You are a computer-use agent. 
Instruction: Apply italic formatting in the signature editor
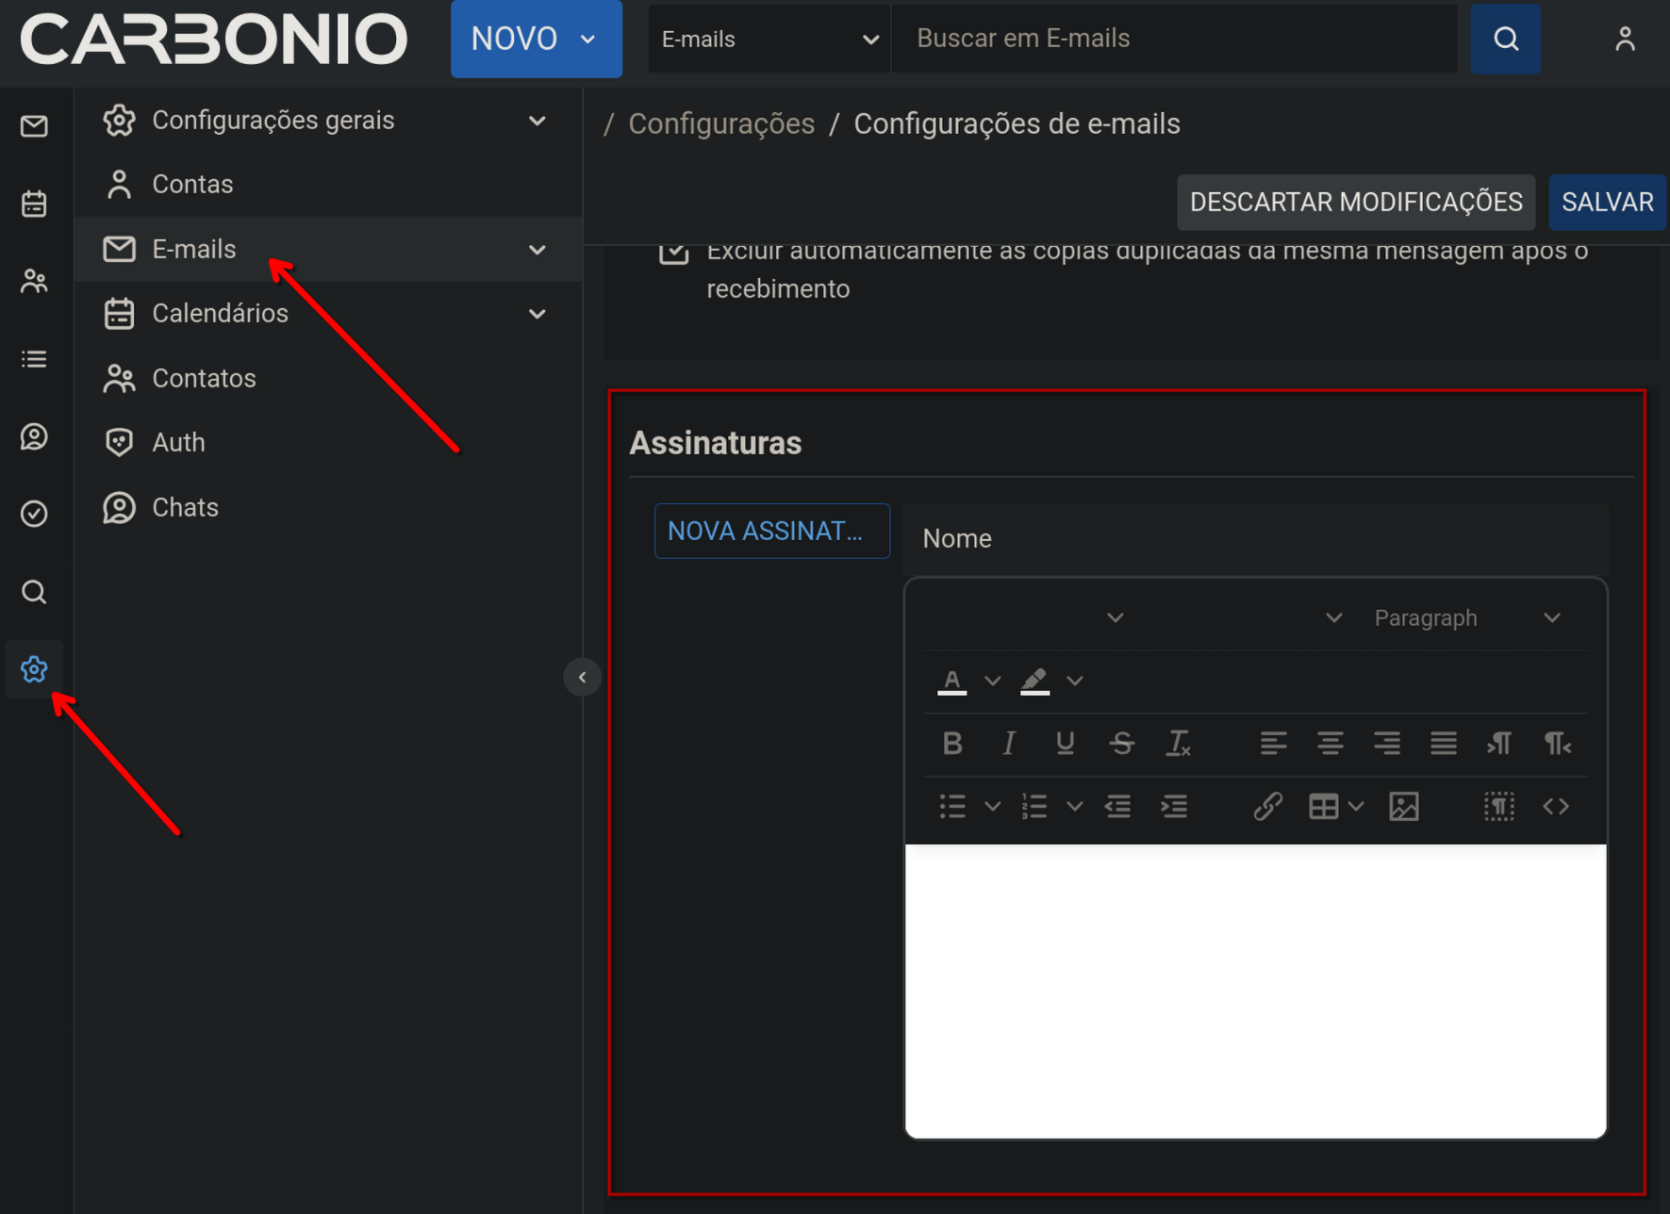[x=1009, y=744]
